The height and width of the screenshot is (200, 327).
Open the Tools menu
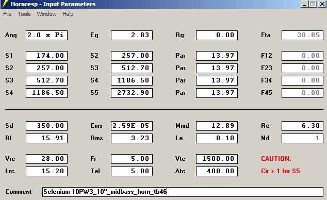[x=24, y=14]
